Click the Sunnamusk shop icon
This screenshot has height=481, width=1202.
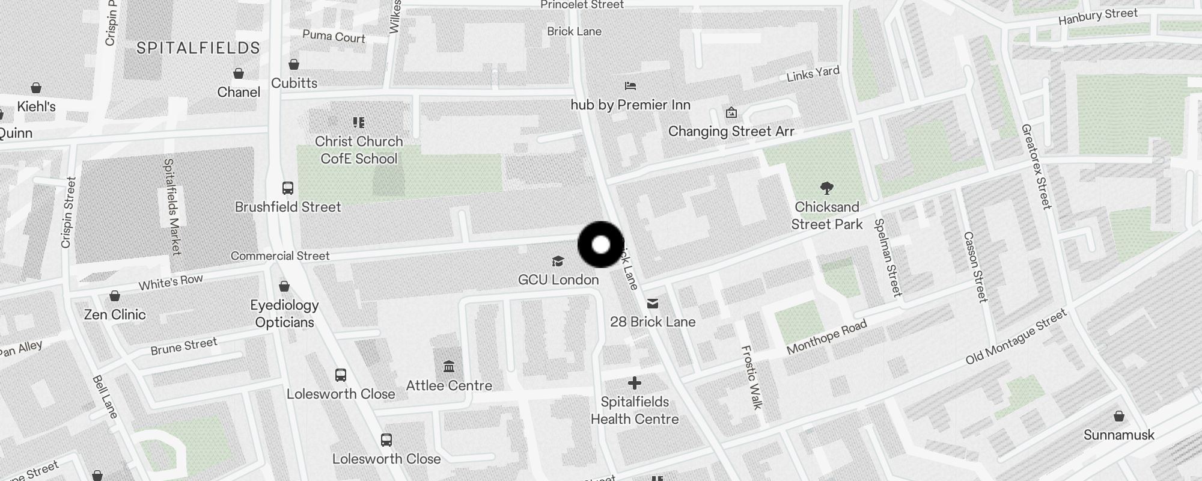pos(1119,416)
